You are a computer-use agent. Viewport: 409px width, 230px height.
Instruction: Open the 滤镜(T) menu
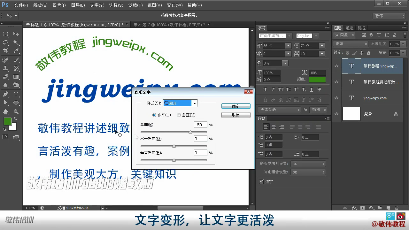[135, 5]
